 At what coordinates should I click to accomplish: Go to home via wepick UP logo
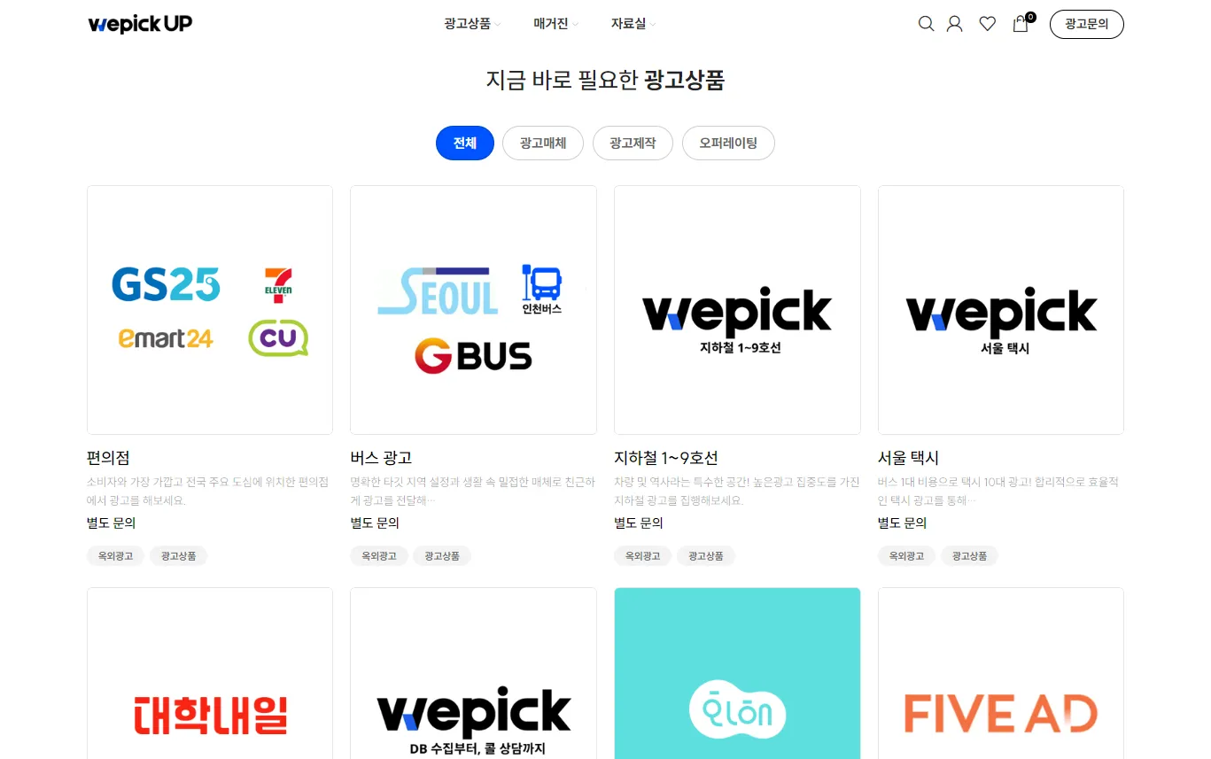140,24
